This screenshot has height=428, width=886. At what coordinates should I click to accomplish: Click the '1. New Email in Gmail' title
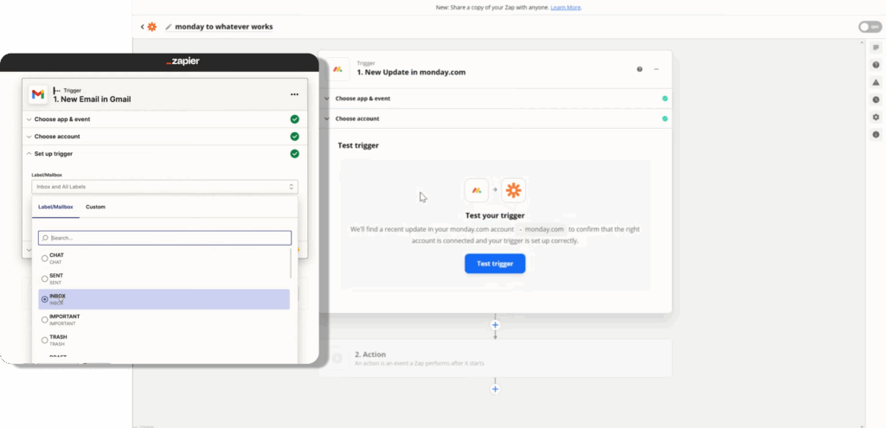[92, 99]
